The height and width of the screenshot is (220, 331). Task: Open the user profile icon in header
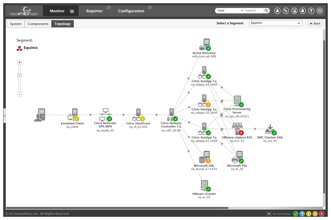[x=278, y=11]
